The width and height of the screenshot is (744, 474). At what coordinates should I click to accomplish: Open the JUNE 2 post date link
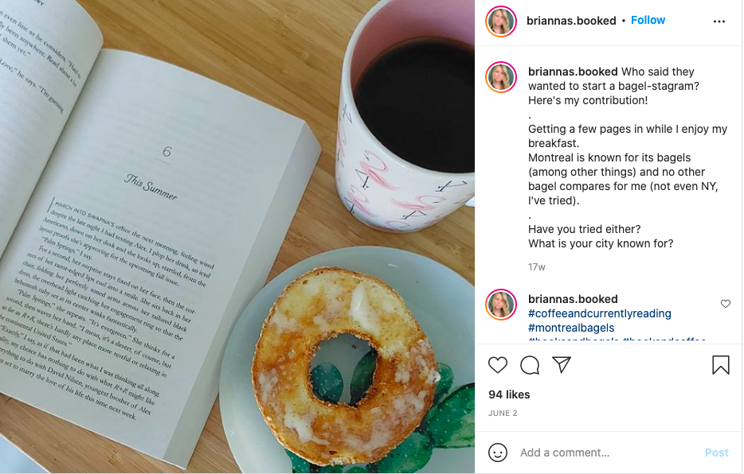[503, 414]
